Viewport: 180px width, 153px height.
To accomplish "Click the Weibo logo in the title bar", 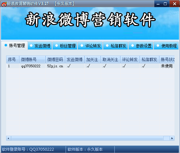I will (x=4, y=4).
